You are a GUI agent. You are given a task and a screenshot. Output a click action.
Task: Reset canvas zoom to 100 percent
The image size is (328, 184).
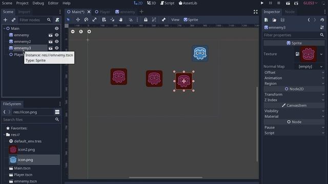pos(81,32)
